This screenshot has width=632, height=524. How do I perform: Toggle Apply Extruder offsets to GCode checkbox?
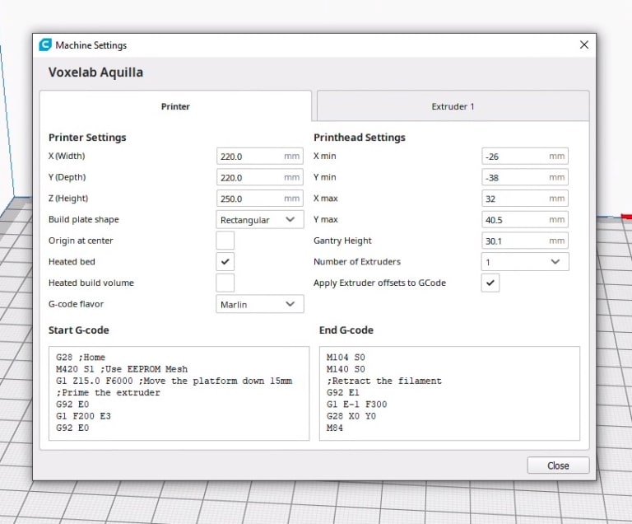pyautogui.click(x=490, y=283)
